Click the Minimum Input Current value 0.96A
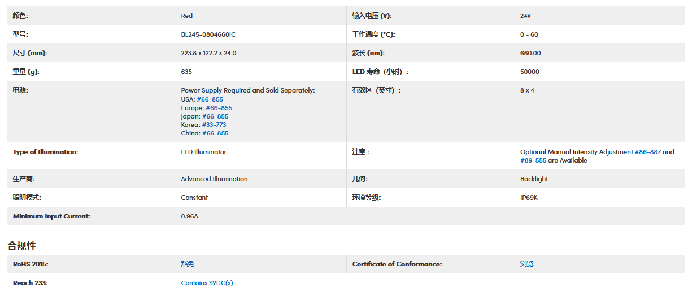 click(189, 216)
